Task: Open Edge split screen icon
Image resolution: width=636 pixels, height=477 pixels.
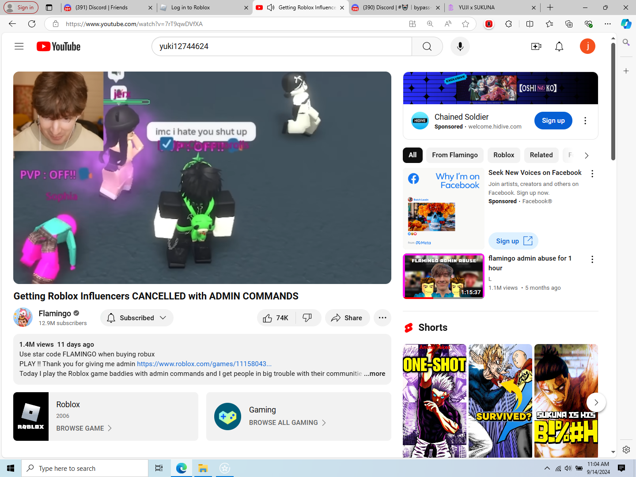Action: coord(530,24)
